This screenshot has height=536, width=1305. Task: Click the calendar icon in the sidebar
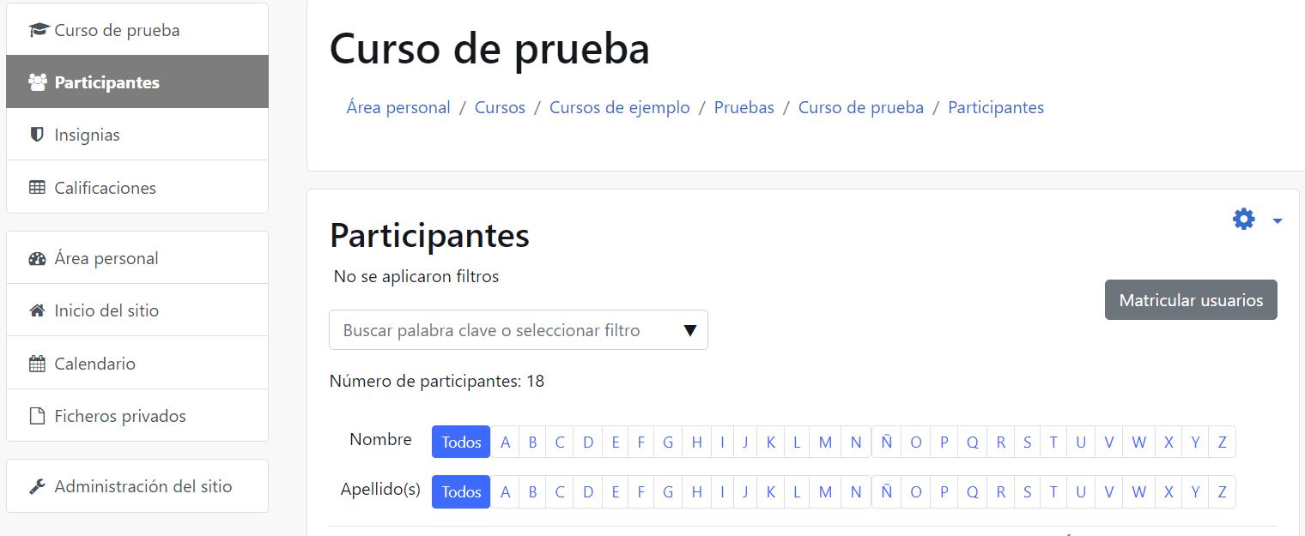click(x=37, y=364)
